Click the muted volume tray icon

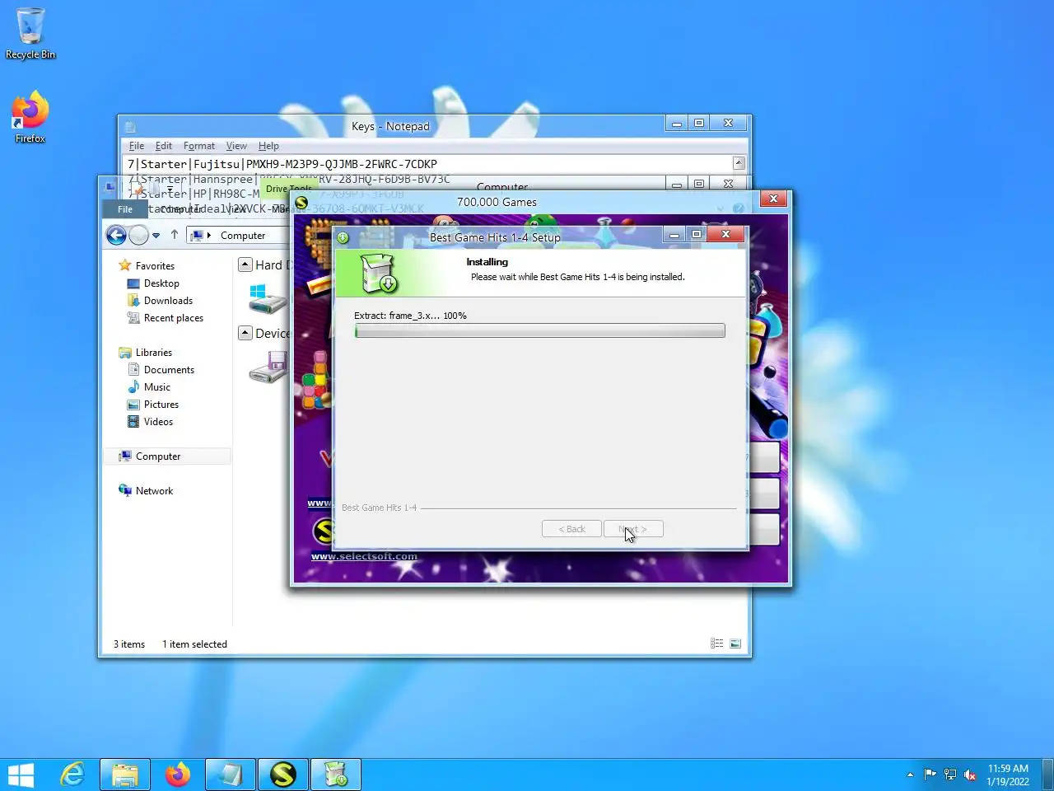[x=970, y=775]
